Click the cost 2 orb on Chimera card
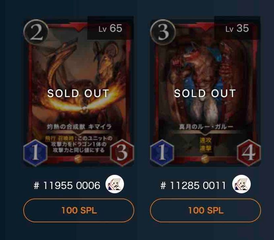Viewport: 274px width, 240px height. [36, 32]
